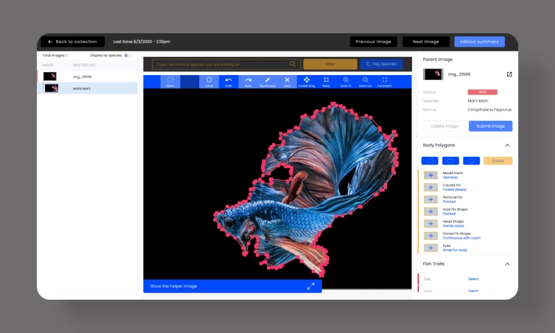Enter Full screen mode

385,81
